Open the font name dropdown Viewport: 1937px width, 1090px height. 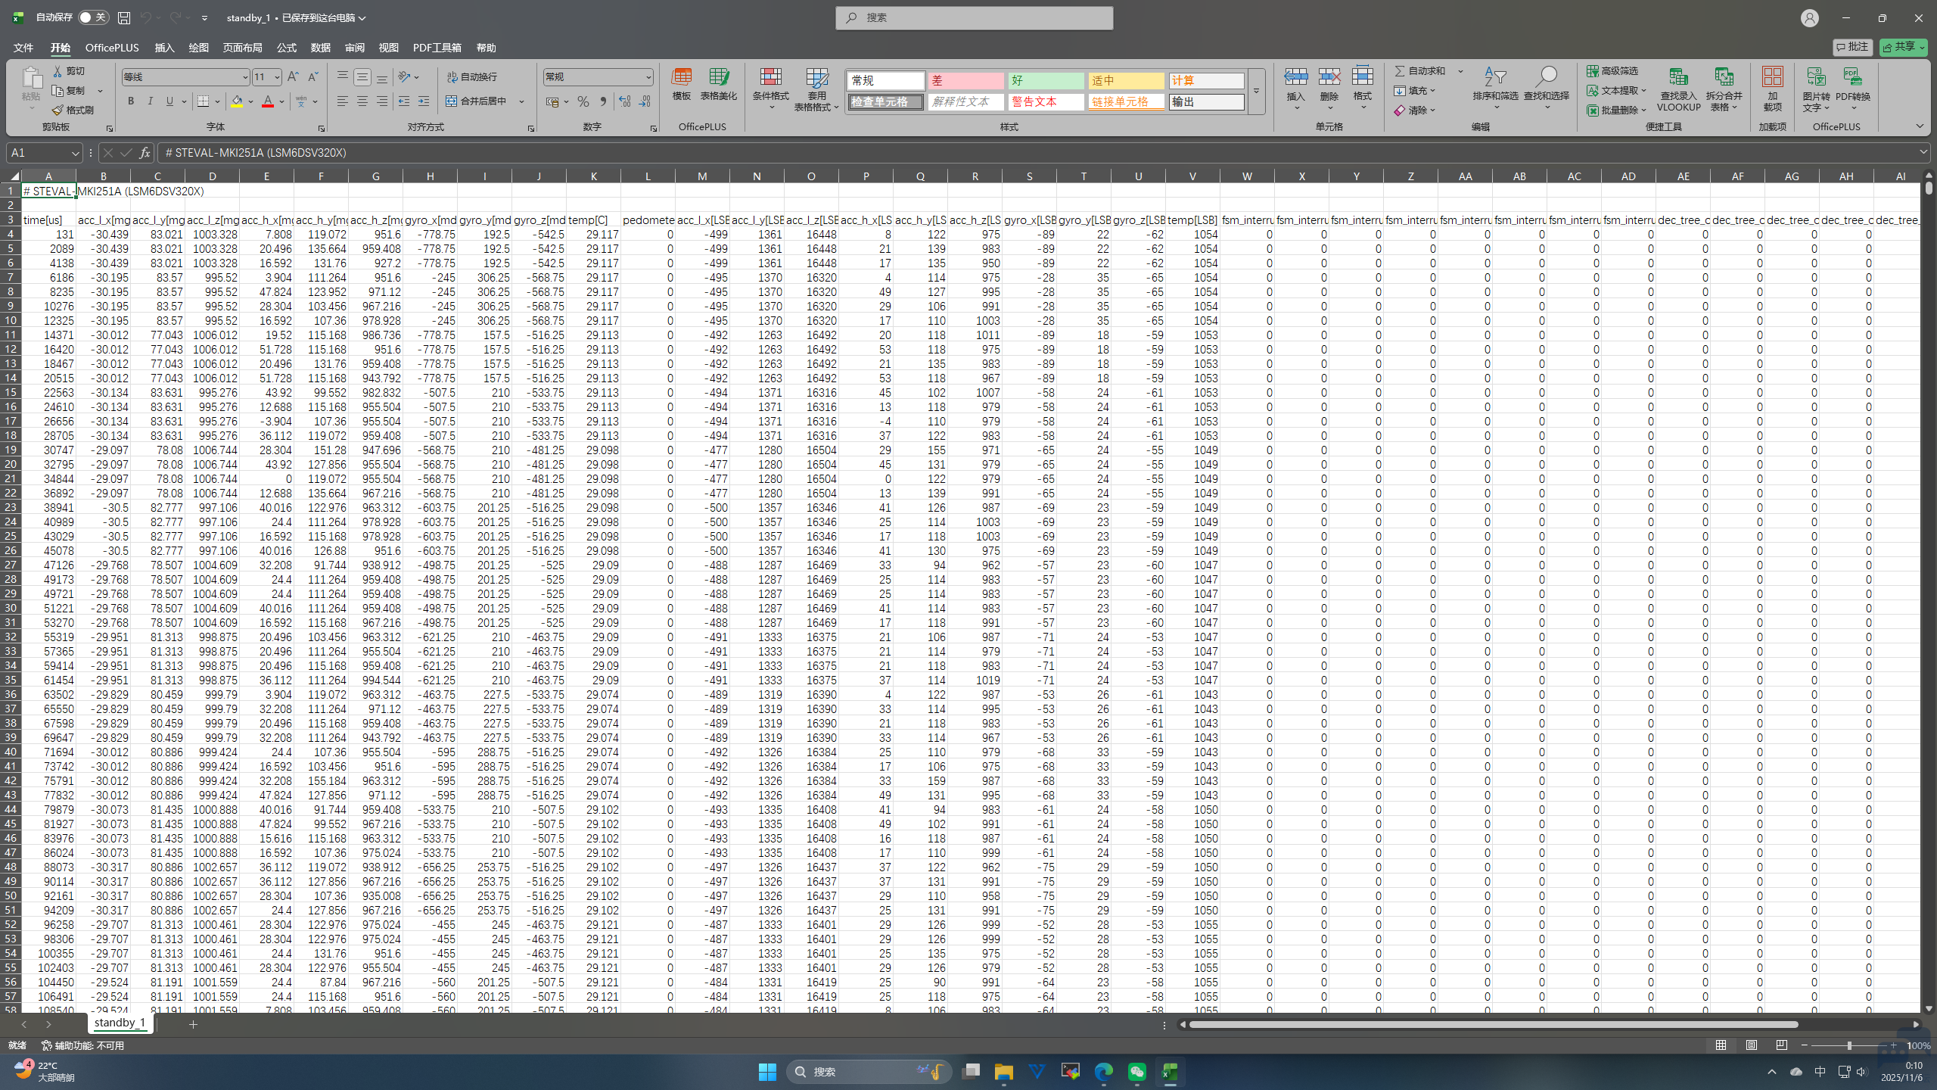pyautogui.click(x=245, y=77)
